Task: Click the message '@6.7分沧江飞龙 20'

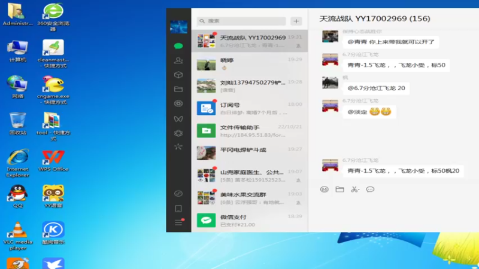Action: click(376, 88)
